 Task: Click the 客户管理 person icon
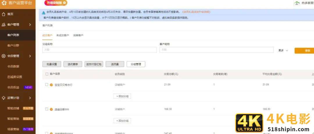[3, 25]
